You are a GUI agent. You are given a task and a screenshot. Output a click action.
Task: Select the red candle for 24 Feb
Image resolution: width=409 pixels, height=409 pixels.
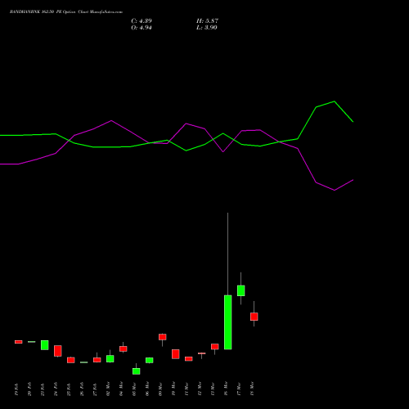[x=58, y=351]
